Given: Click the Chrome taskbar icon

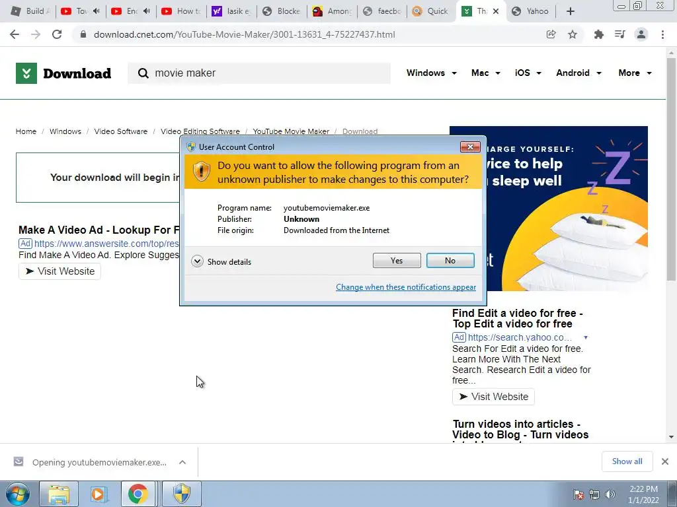Looking at the screenshot, I should [x=138, y=494].
